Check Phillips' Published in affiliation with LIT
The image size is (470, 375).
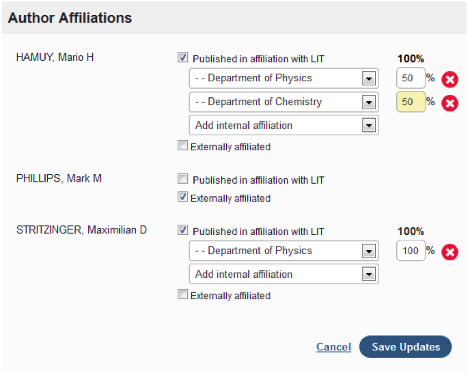point(182,180)
